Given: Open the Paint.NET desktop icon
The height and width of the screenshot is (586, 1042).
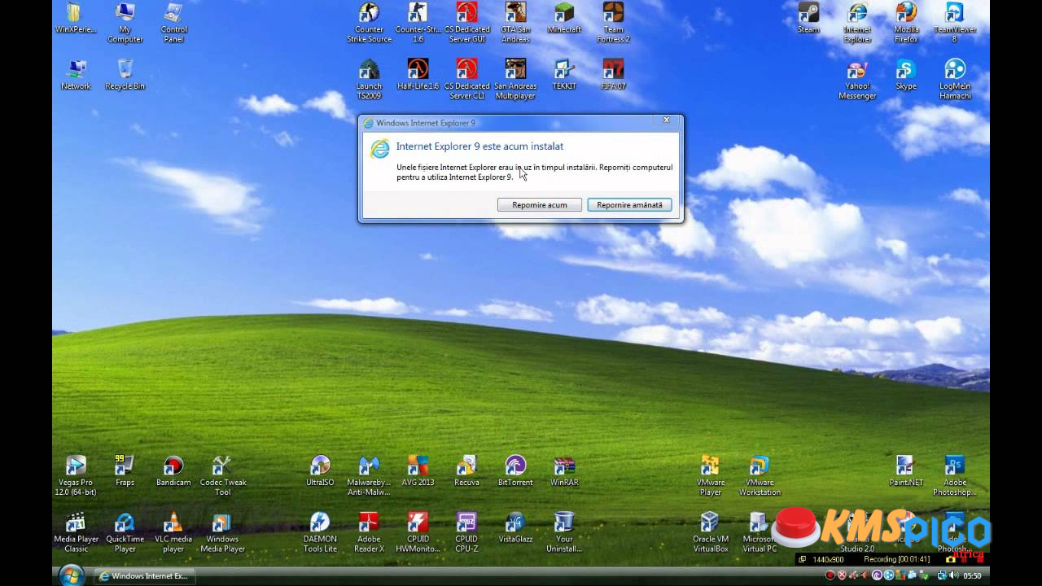Looking at the screenshot, I should point(906,471).
